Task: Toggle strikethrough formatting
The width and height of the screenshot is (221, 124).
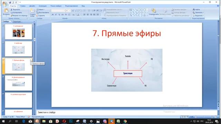Action: point(63,14)
